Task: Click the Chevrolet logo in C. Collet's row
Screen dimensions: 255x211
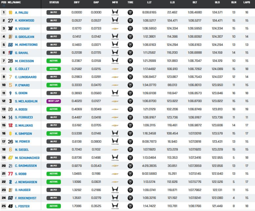Action: (115, 69)
